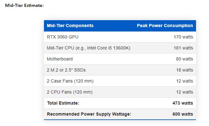The width and height of the screenshot is (209, 126).
Task: Select the 473 watts total value
Action: 183,103
